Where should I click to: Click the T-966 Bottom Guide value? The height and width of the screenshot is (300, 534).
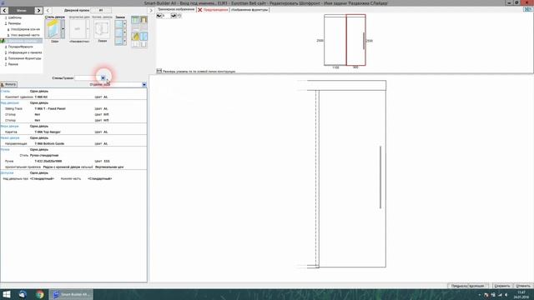pos(49,143)
